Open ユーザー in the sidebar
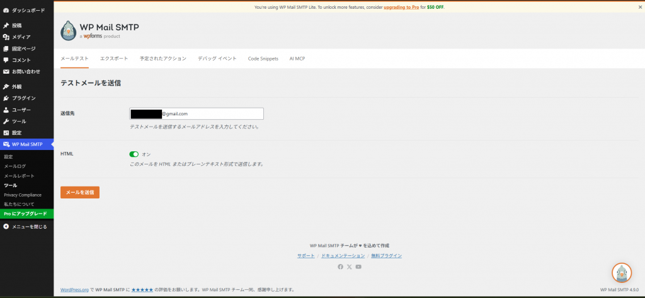 (x=21, y=110)
